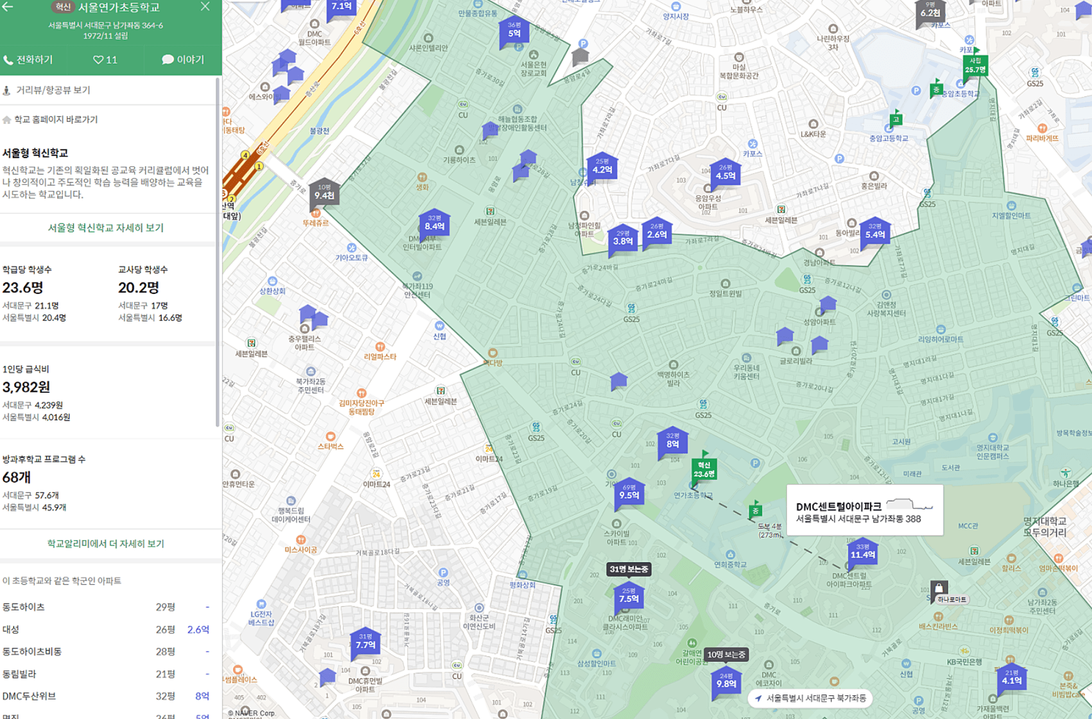Click the 25평 4.2억 price marker
Image resolution: width=1092 pixels, height=719 pixels.
[602, 168]
